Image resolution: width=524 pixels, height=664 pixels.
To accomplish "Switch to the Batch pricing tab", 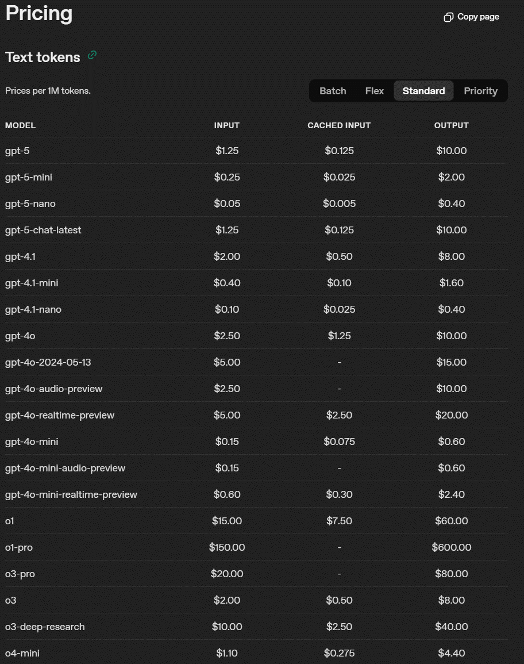I will 333,91.
